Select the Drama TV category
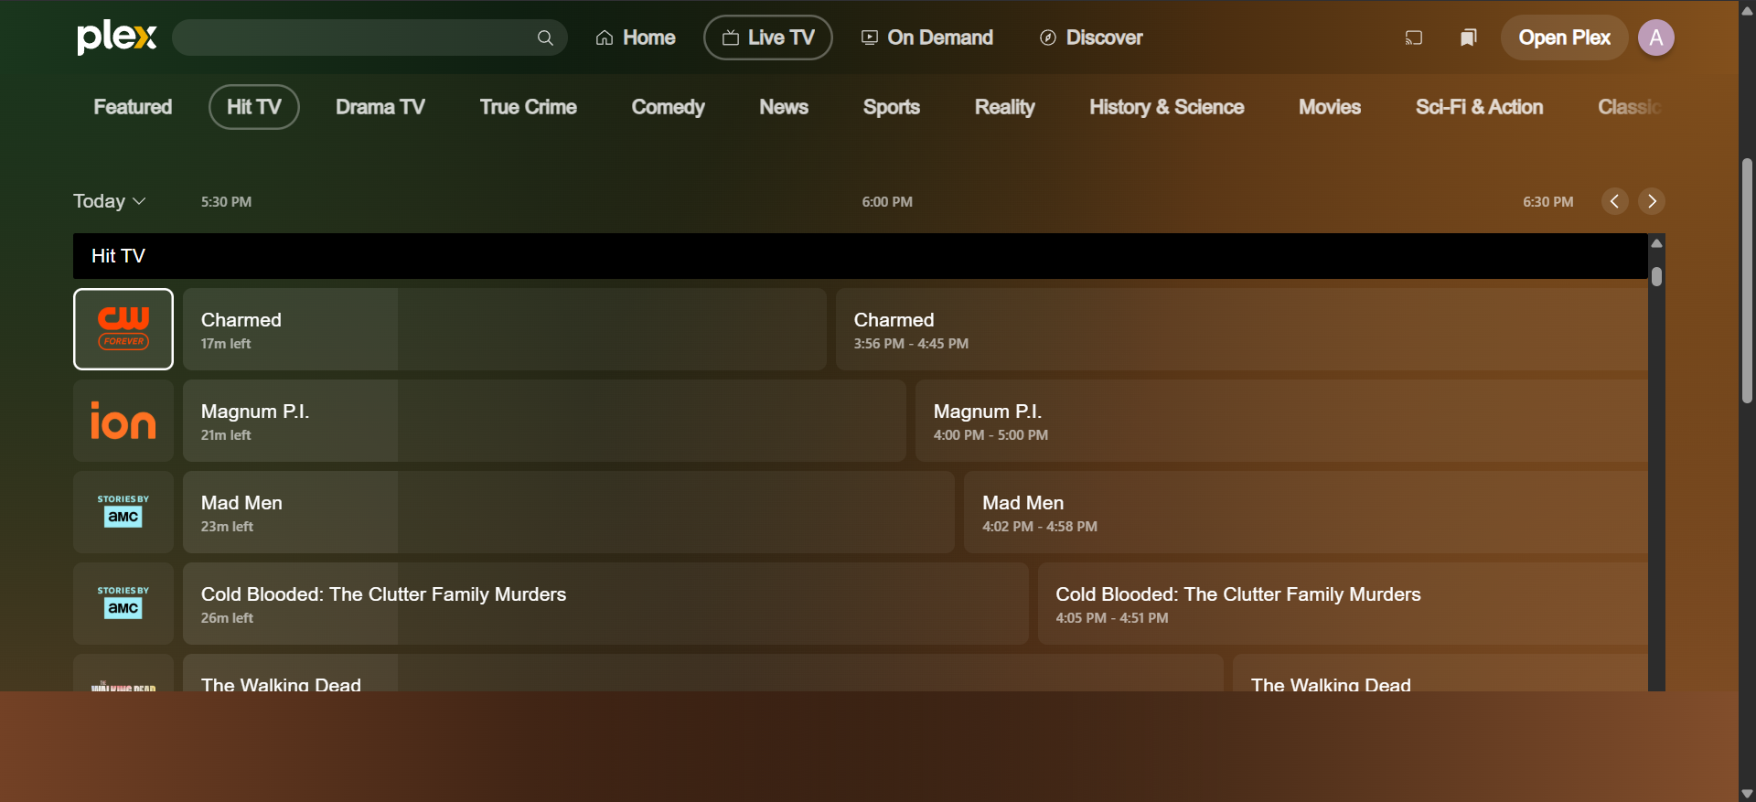 380,107
